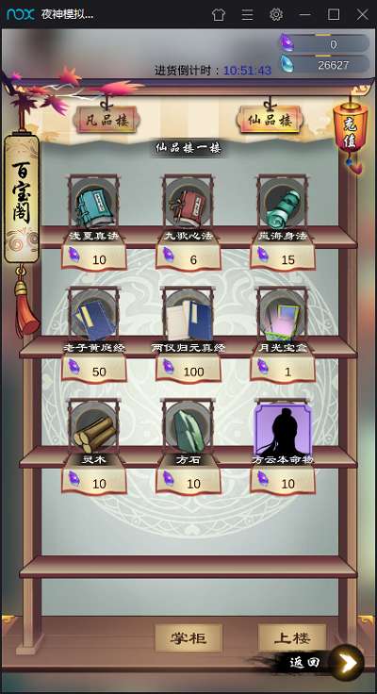Open the Nox hamburger menu
377x694 pixels.
tap(247, 14)
